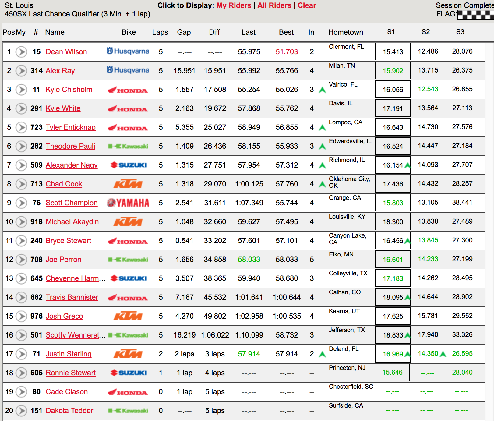Toggle My Riders arrow for Travis Bannister

point(21,297)
